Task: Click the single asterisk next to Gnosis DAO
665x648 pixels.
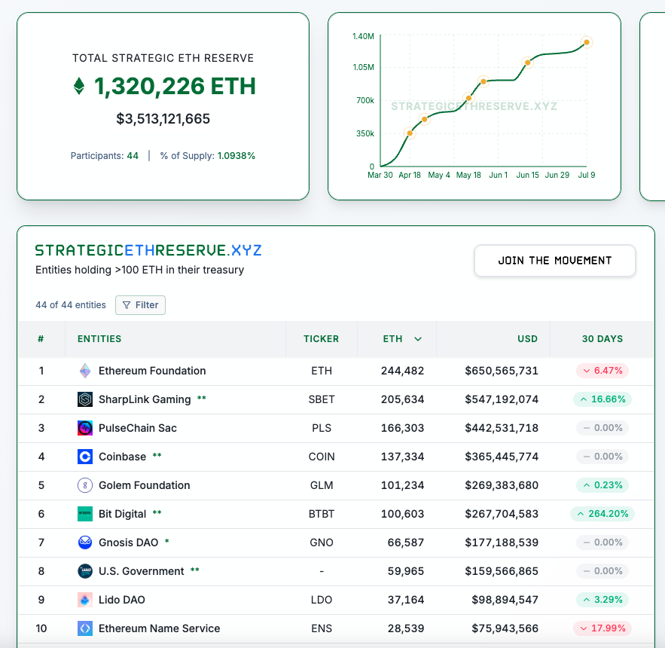Action: pos(167,541)
